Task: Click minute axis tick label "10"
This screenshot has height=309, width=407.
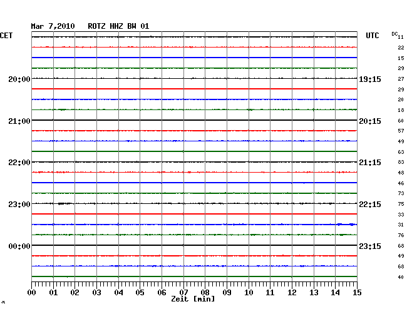Action: point(249,293)
